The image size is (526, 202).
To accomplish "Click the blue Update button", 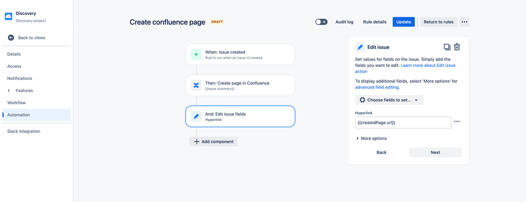I will 404,22.
